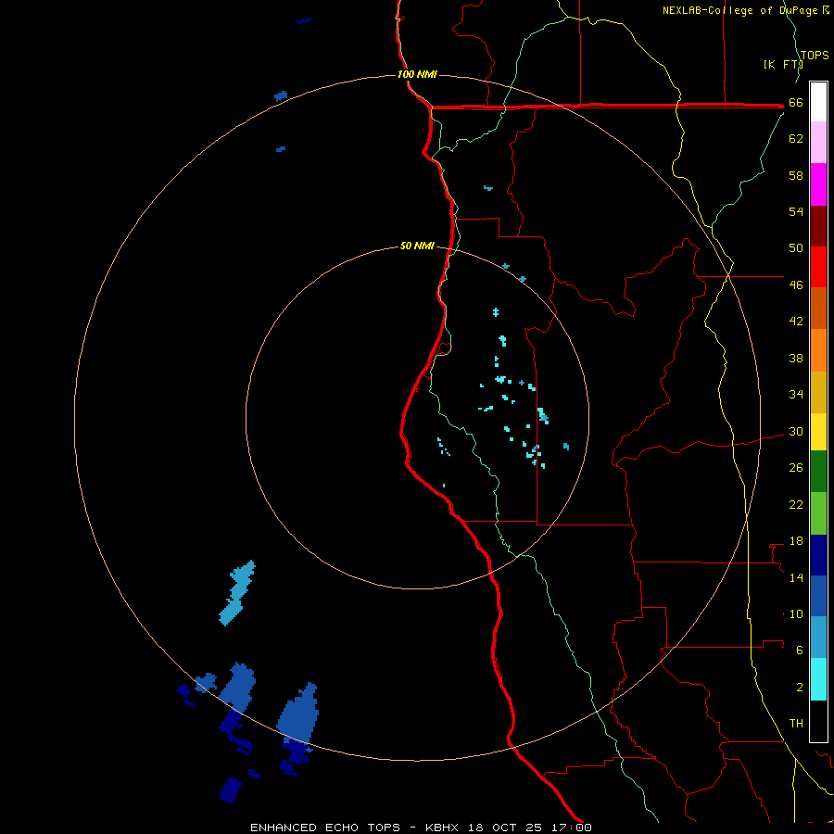
Task: Click the TH threshold legend label
Action: click(x=796, y=724)
